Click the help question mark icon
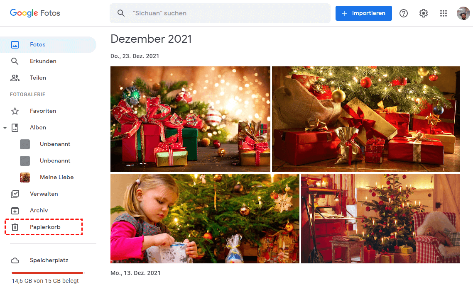This screenshot has height=287, width=473. 404,13
